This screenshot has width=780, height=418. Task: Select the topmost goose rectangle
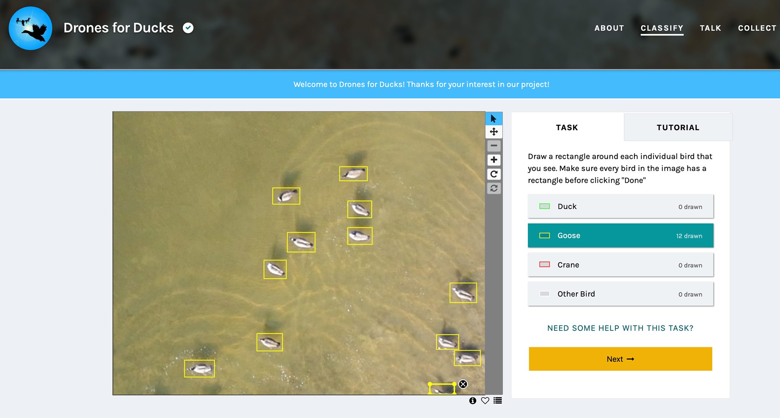pos(353,174)
